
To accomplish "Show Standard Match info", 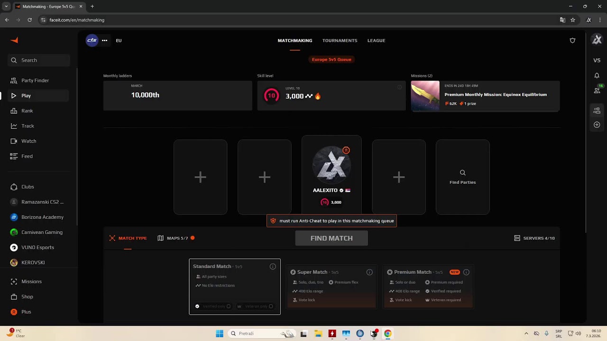I will 273,267.
